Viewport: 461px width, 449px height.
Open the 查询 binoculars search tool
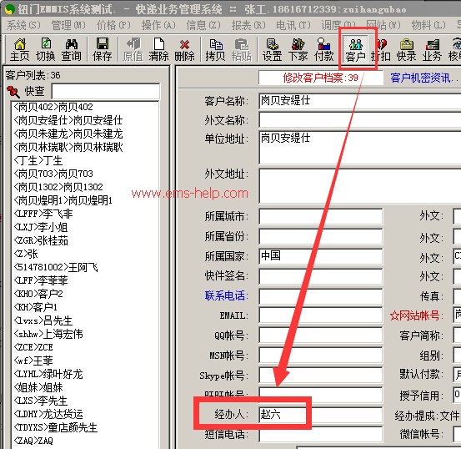pos(71,50)
